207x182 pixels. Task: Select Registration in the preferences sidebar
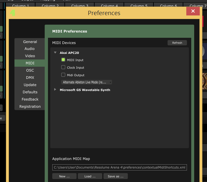[x=30, y=106]
